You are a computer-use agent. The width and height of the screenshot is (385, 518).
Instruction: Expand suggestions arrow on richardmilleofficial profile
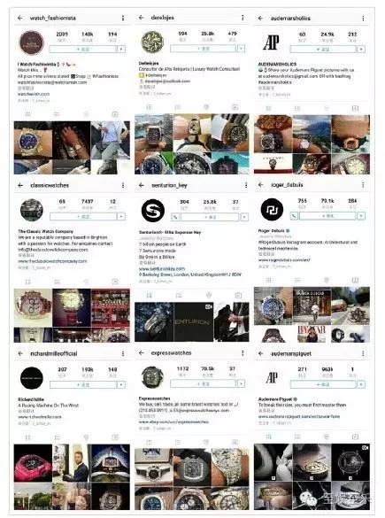click(121, 385)
